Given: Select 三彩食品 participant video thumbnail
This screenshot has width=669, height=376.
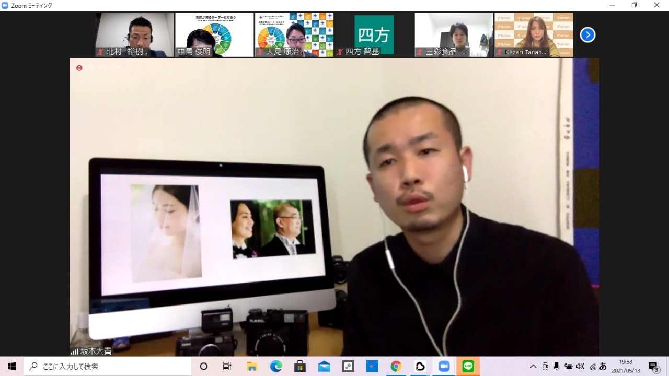Looking at the screenshot, I should (x=454, y=34).
